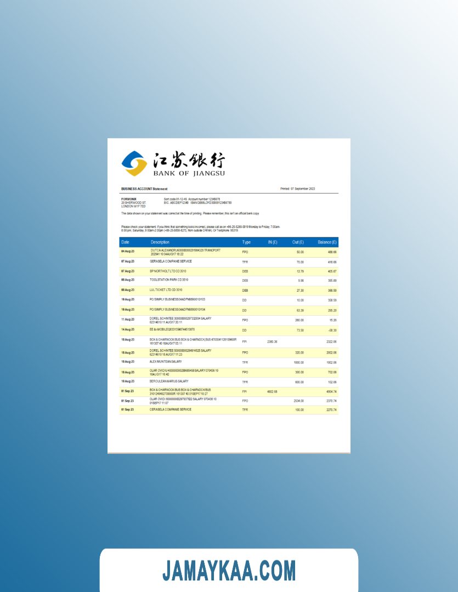This screenshot has width=458, height=592.
Task: Click the 320.00 out amount
Action: click(299, 352)
